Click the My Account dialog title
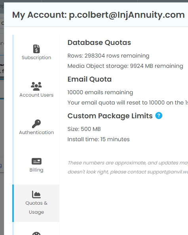Screen dimensions: 188x235 [99, 15]
